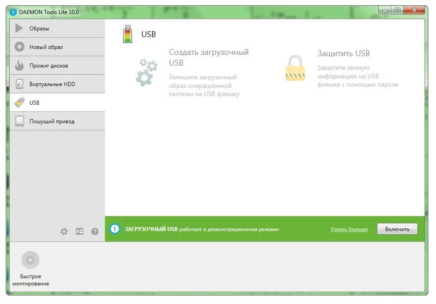Click the Прожиг дисков flame icon

(x=20, y=65)
